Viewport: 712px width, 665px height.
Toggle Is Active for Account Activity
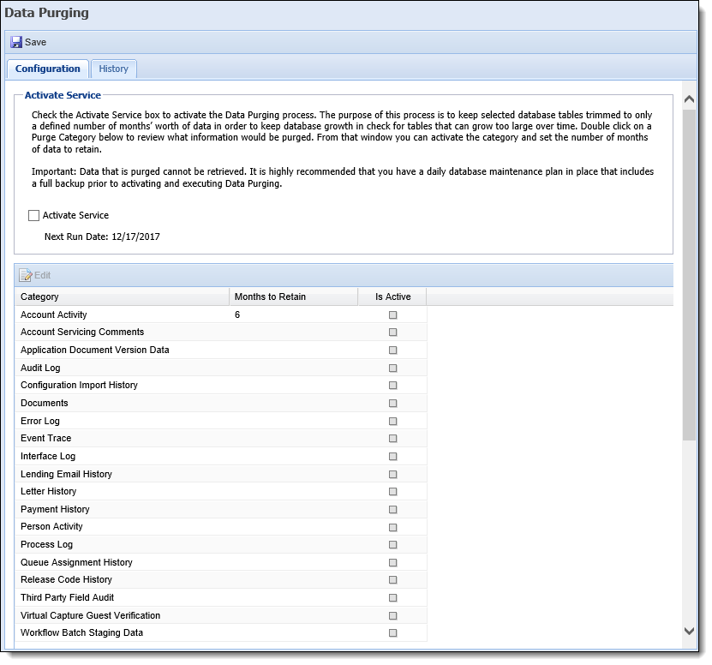click(392, 315)
